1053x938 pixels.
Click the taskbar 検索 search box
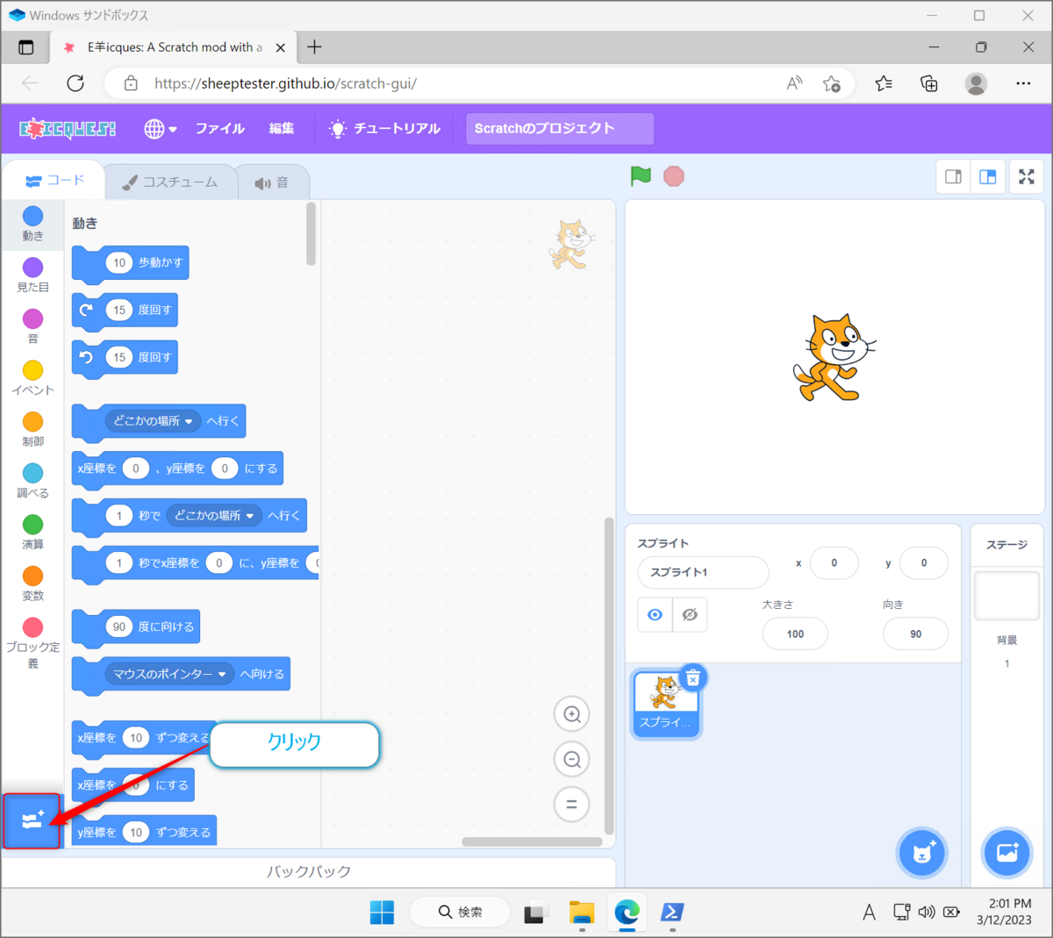461,913
